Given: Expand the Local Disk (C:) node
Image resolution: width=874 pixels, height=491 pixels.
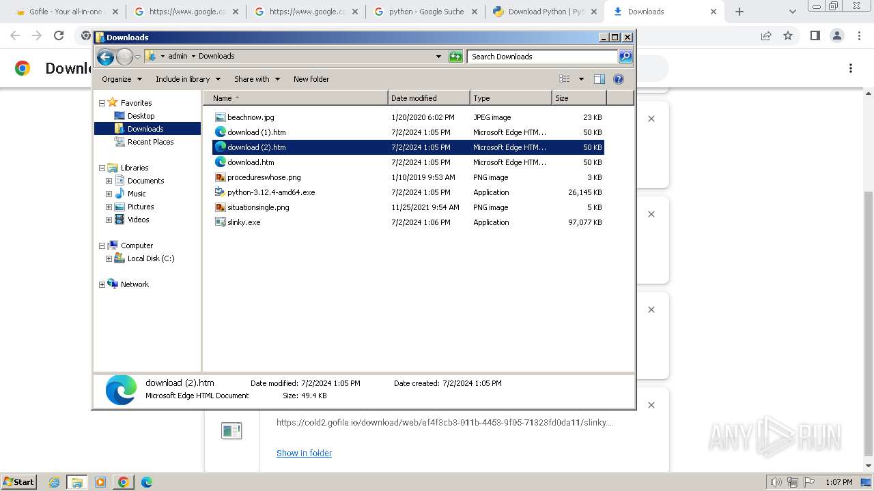Looking at the screenshot, I should [109, 258].
